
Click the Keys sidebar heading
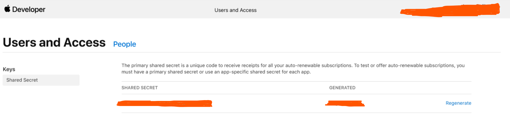coord(9,69)
